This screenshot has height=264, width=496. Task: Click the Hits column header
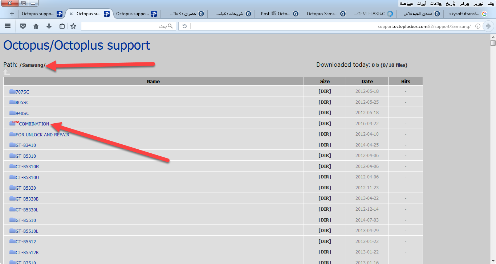(406, 81)
